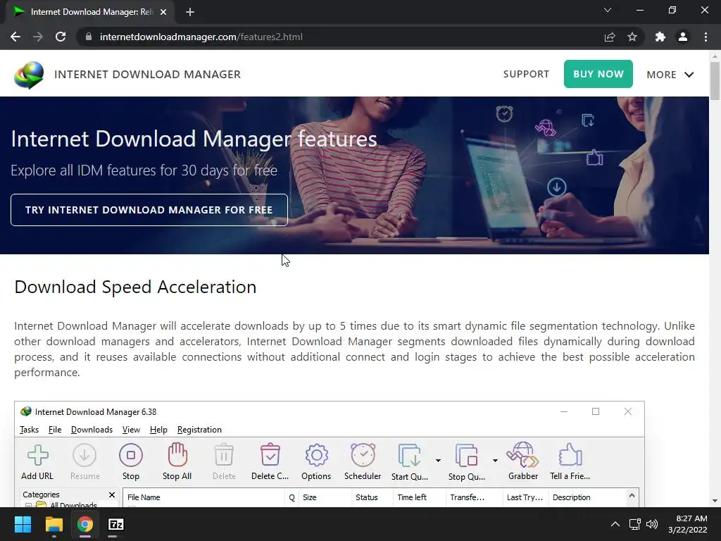The image size is (721, 541).
Task: Open File Explorer from taskbar
Action: pyautogui.click(x=54, y=524)
